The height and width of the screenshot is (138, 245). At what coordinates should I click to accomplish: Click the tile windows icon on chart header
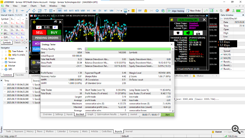[x=31, y=16]
